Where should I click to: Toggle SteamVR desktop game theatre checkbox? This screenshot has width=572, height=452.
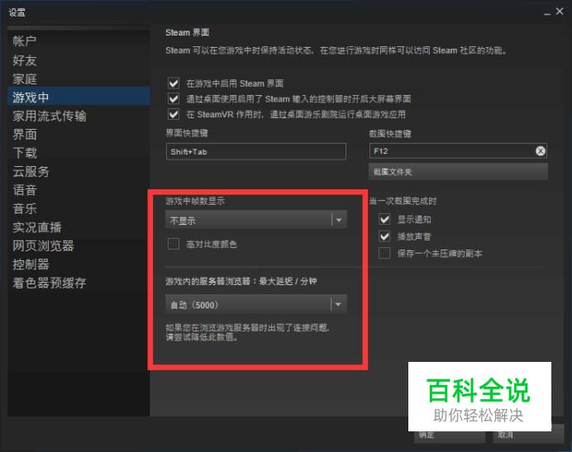coord(174,114)
